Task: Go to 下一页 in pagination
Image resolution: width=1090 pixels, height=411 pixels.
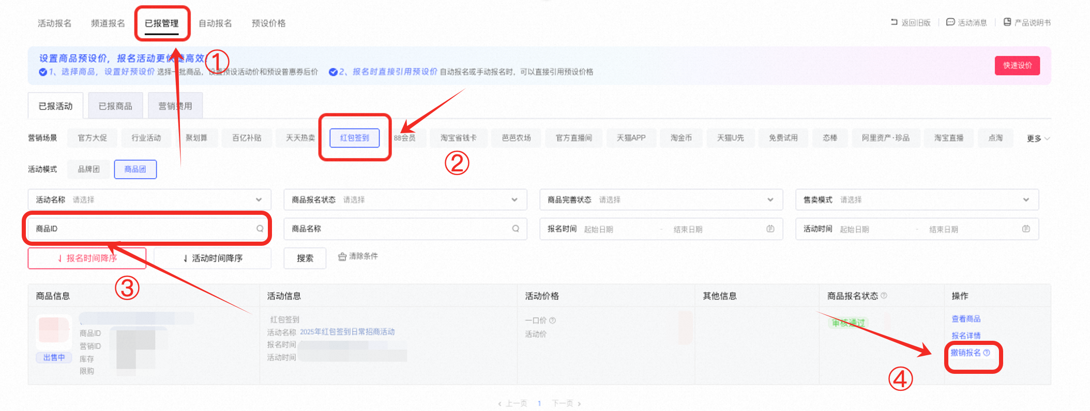Action: coord(566,403)
